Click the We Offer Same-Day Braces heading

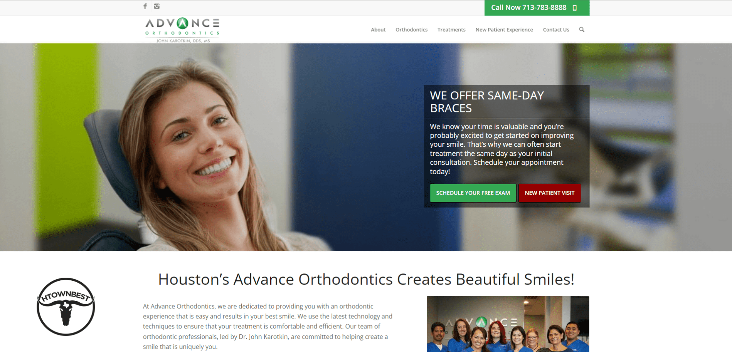487,102
